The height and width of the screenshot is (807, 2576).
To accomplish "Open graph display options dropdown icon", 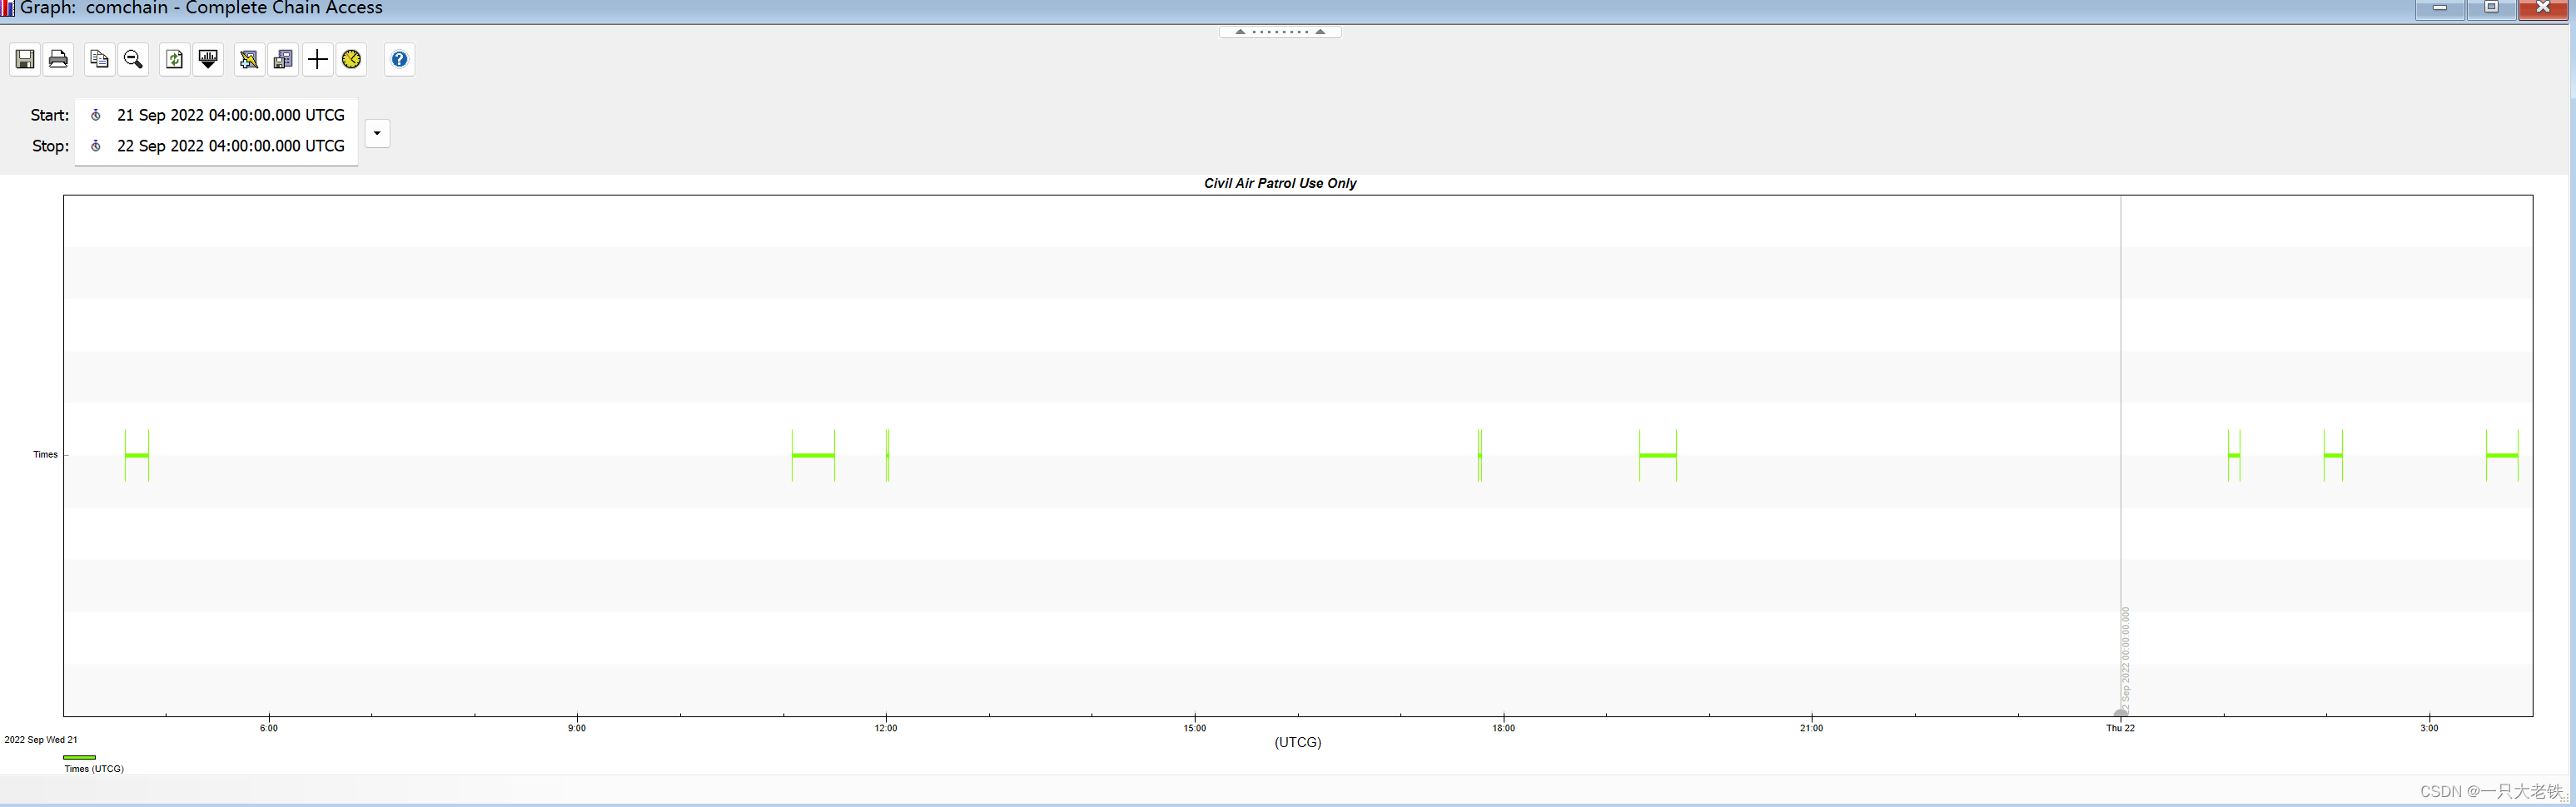I will pos(208,60).
